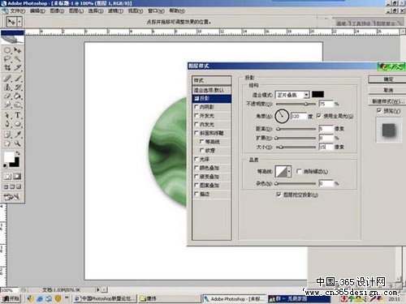Toggle the Preview checkbox

pyautogui.click(x=379, y=110)
